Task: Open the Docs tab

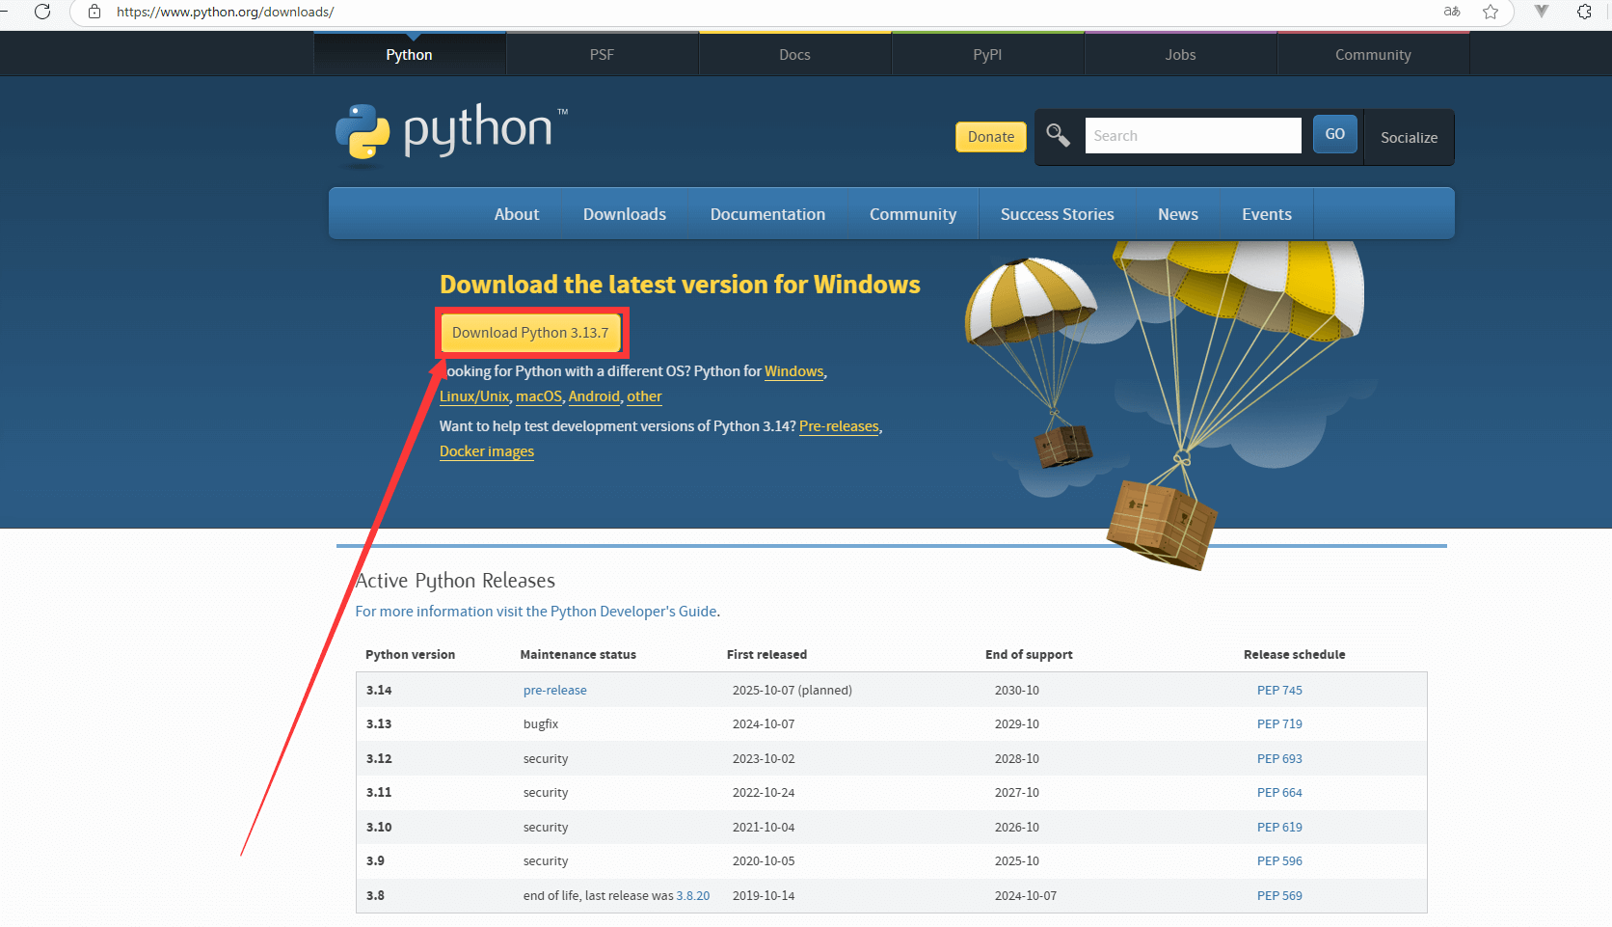Action: coord(794,54)
